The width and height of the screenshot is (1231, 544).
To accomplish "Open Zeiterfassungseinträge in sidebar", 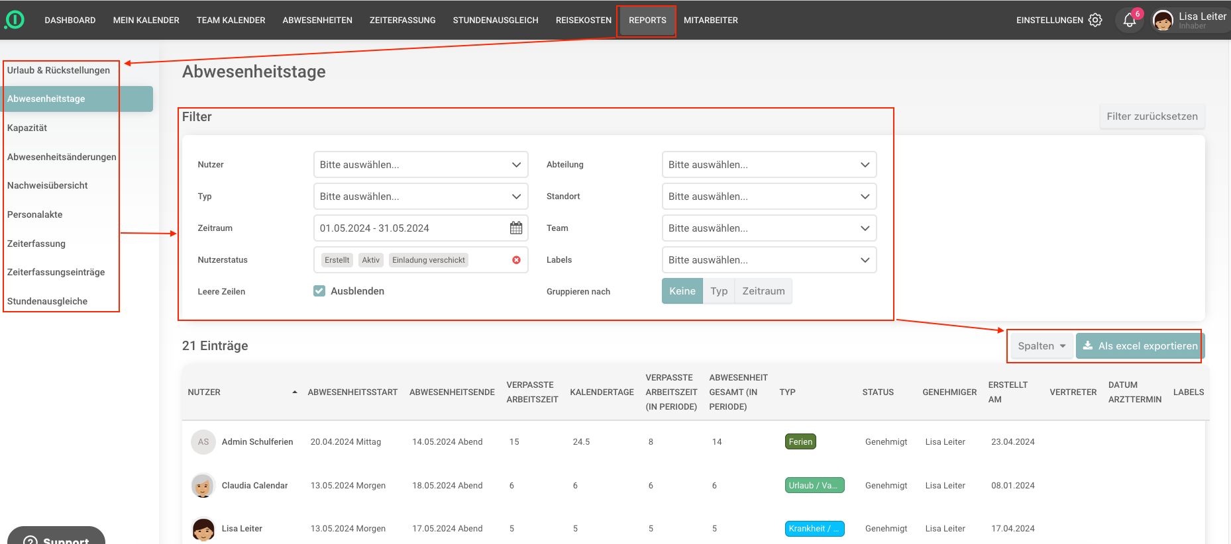I will 56,272.
